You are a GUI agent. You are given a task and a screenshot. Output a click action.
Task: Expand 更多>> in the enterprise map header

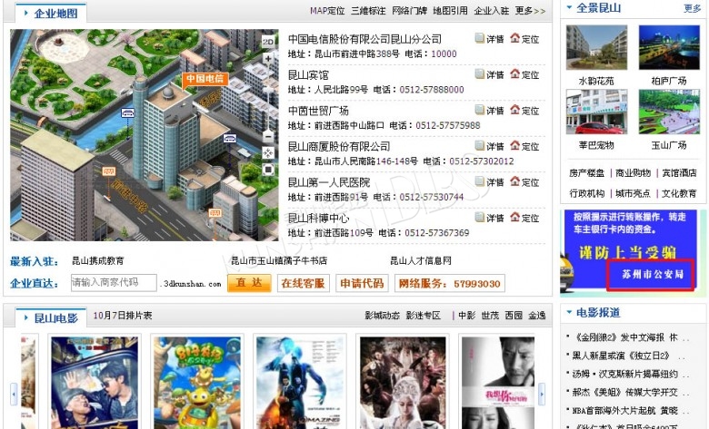530,10
